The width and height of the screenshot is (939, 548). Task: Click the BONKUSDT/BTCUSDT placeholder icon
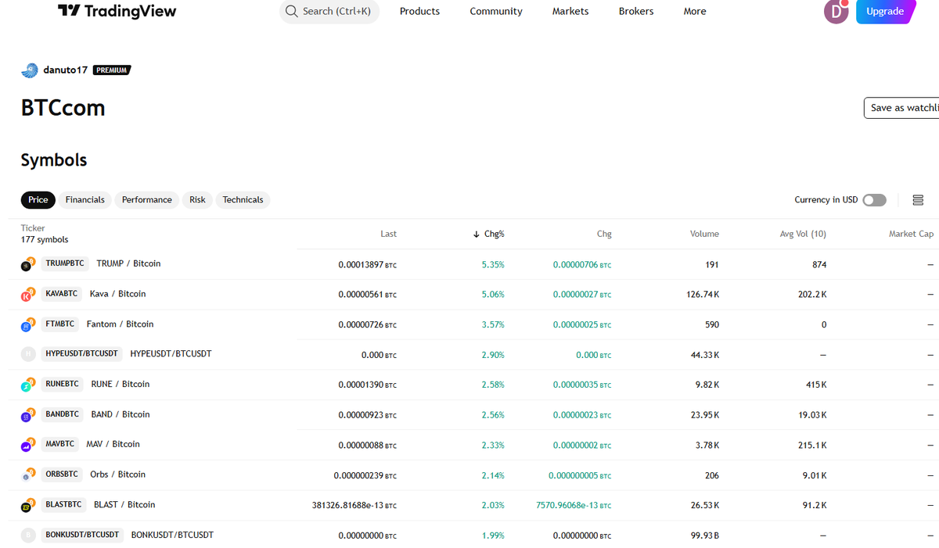point(28,535)
